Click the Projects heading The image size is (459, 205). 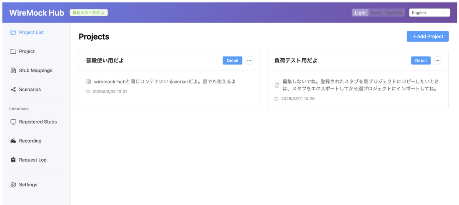pyautogui.click(x=94, y=37)
